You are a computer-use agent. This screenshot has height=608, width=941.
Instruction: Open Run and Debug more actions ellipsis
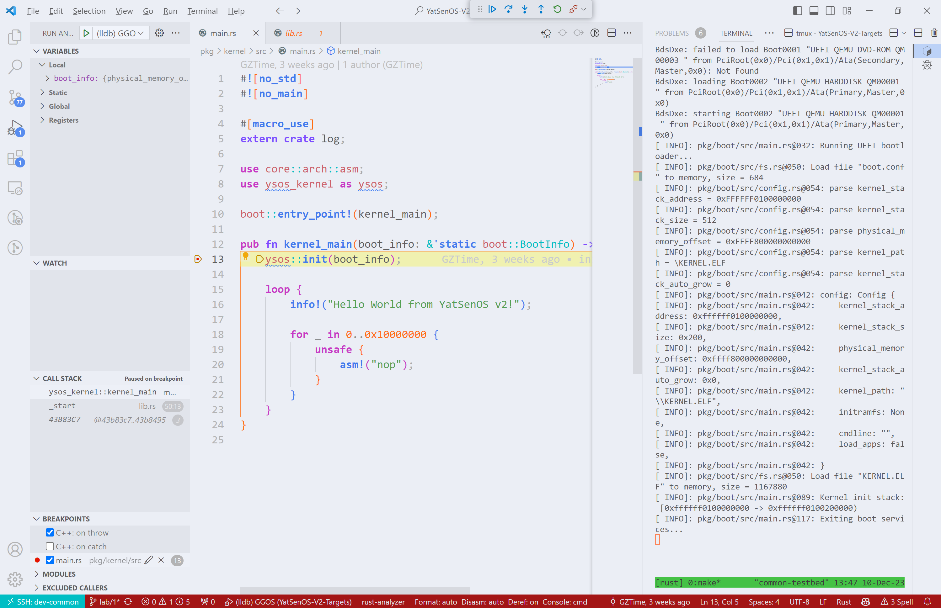click(x=176, y=33)
